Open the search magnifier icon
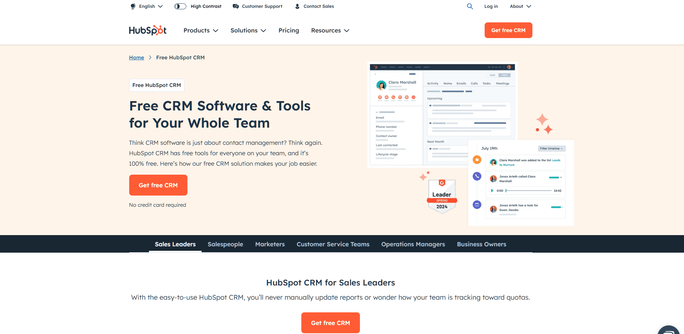Viewport: 684px width, 334px height. coord(470,6)
